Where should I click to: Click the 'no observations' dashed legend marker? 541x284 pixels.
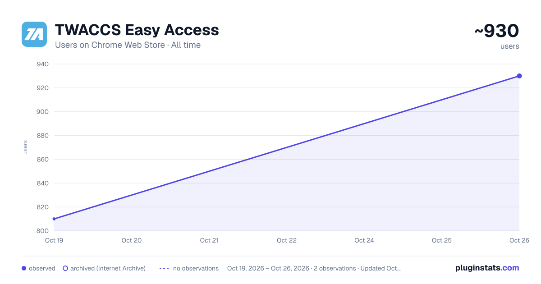click(x=164, y=268)
